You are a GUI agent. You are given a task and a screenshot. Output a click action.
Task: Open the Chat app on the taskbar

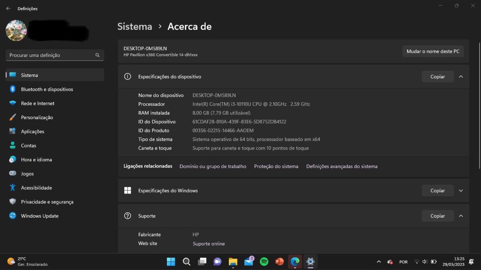(x=217, y=262)
